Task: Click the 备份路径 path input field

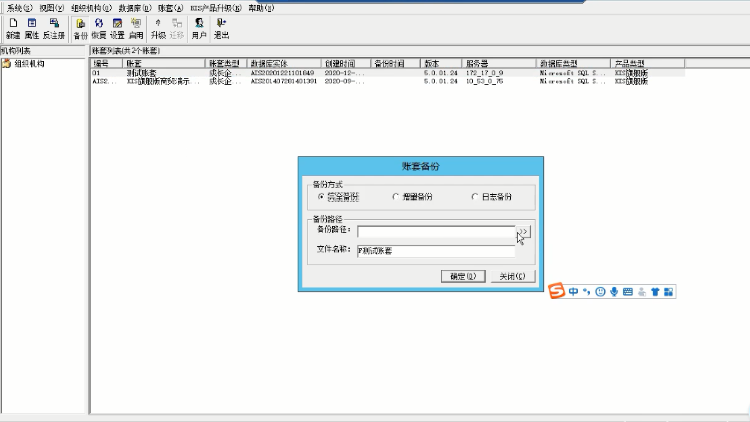Action: pos(436,232)
